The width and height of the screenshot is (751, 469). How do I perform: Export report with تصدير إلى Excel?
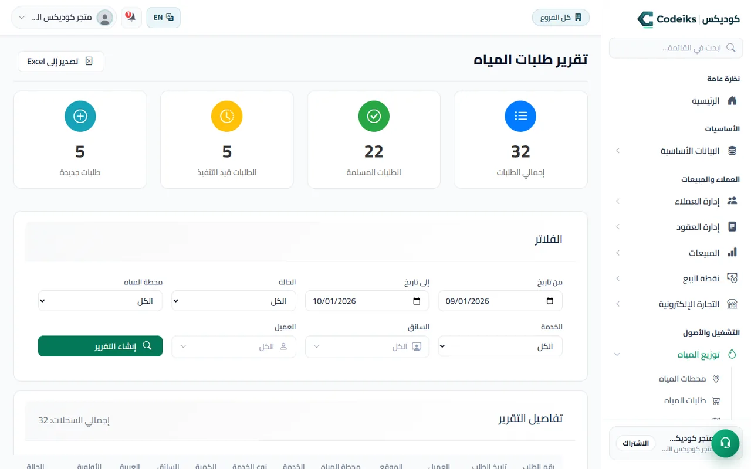coord(61,61)
